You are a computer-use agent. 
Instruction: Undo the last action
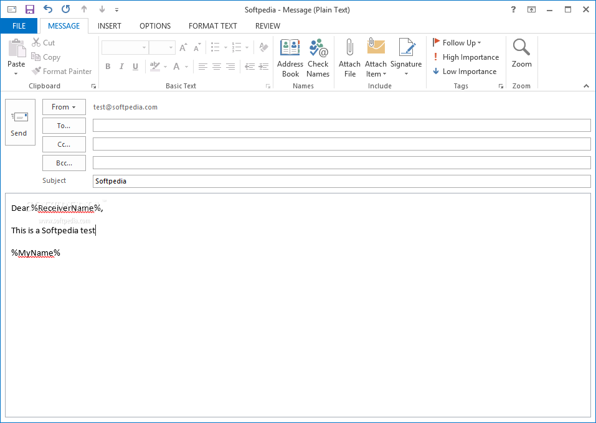coord(47,9)
